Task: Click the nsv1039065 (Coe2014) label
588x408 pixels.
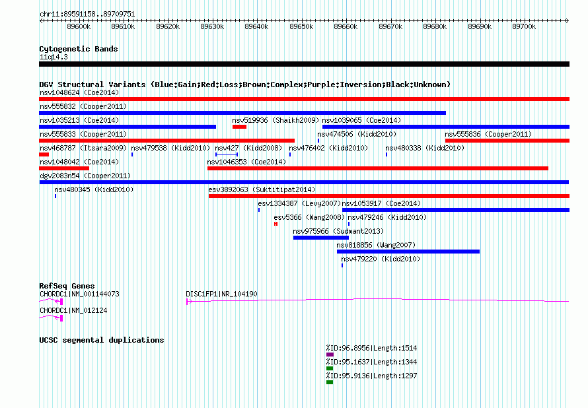Action: 361,120
